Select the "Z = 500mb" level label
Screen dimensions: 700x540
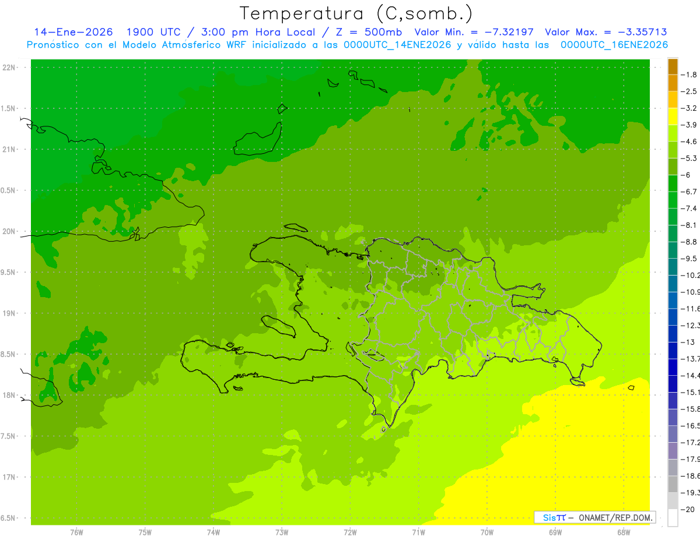click(x=366, y=33)
